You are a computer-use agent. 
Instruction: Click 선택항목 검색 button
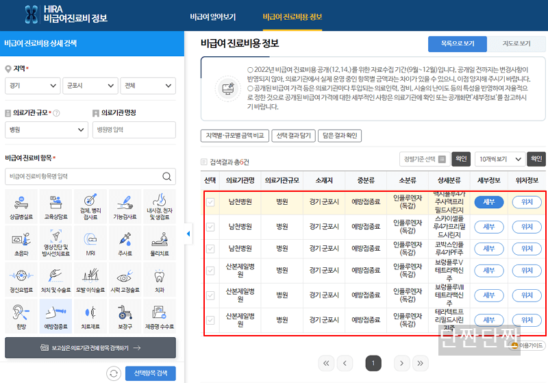(x=151, y=373)
